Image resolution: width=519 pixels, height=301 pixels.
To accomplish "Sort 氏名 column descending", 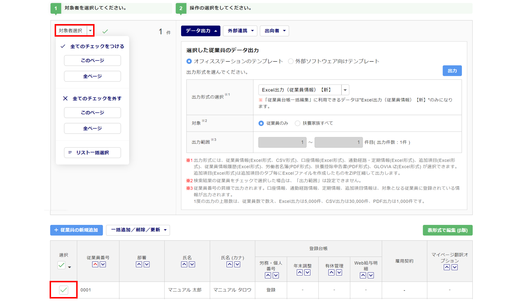I will pyautogui.click(x=192, y=264).
